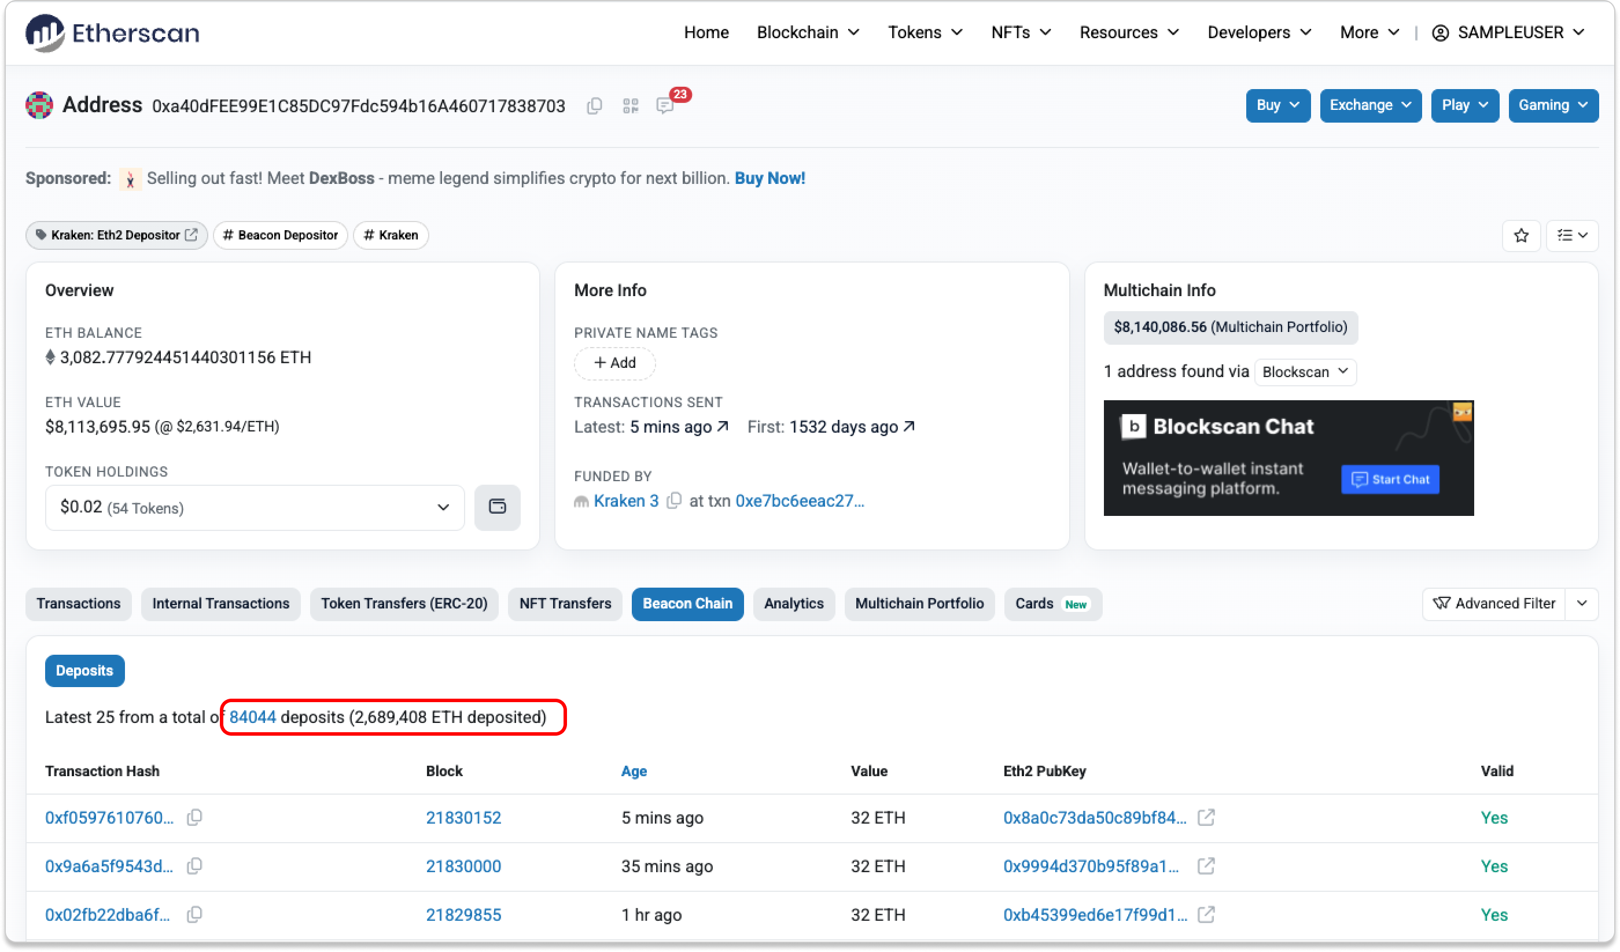Expand arrow next to Advanced Filter
Viewport: 1620px width, 952px height.
[1581, 604]
